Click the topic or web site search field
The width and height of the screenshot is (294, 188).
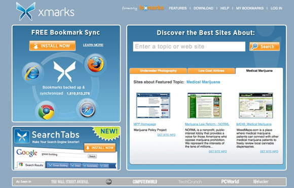189,46
